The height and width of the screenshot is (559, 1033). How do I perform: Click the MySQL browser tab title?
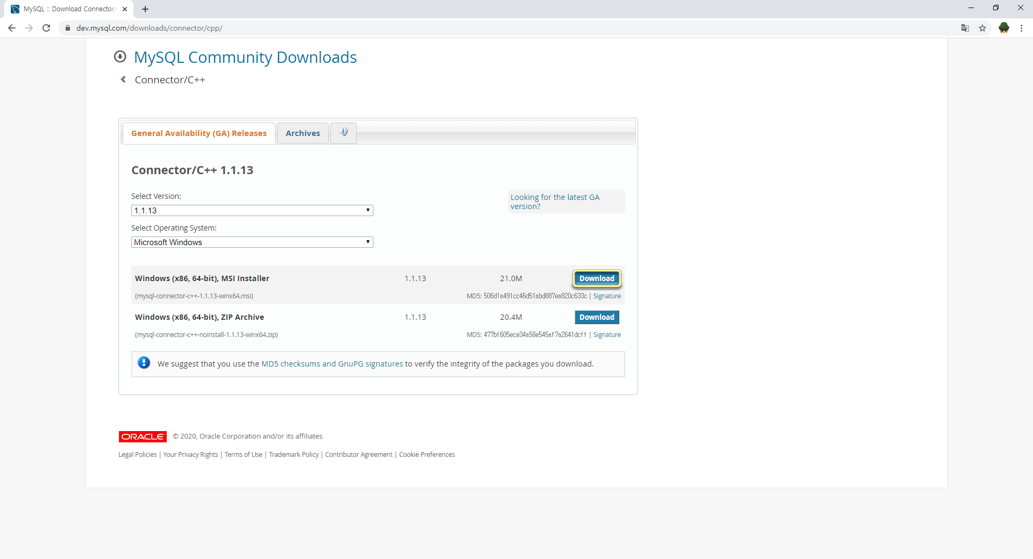(x=69, y=9)
